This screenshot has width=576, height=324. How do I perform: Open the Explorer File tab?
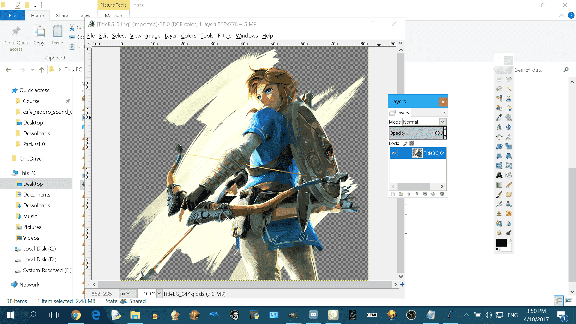[x=13, y=15]
